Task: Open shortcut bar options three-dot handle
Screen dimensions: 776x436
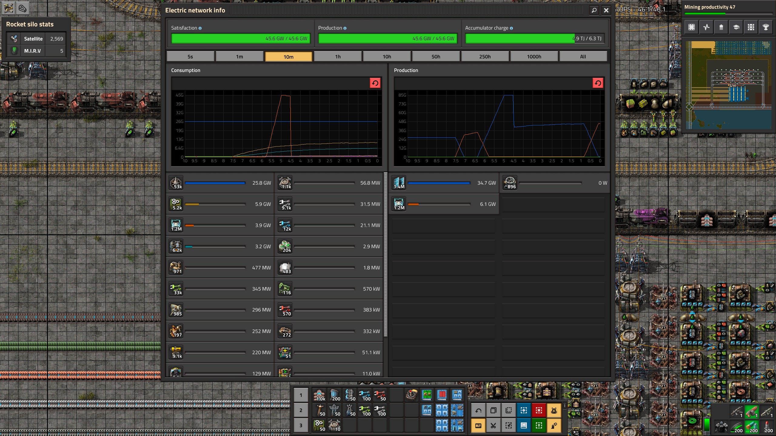Action: pyautogui.click(x=564, y=406)
